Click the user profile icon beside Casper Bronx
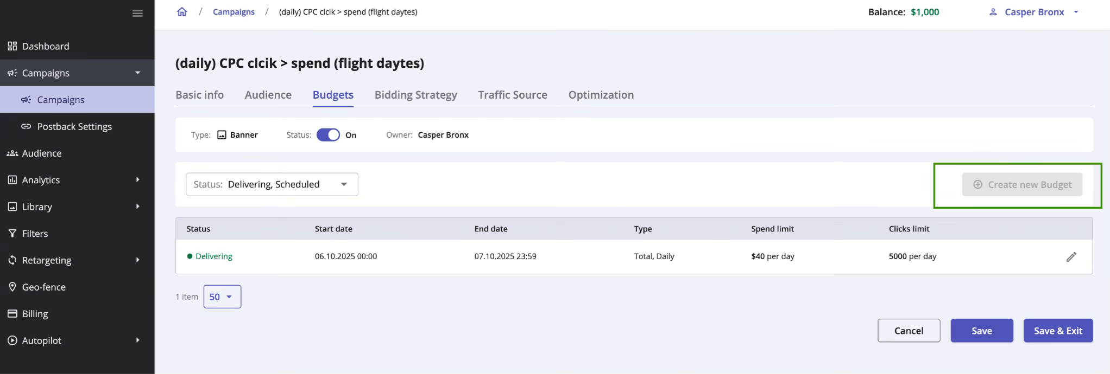Viewport: 1110px width, 374px height. [x=993, y=12]
